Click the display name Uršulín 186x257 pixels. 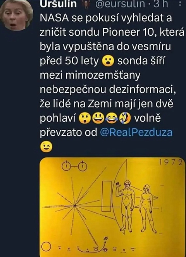(59, 4)
